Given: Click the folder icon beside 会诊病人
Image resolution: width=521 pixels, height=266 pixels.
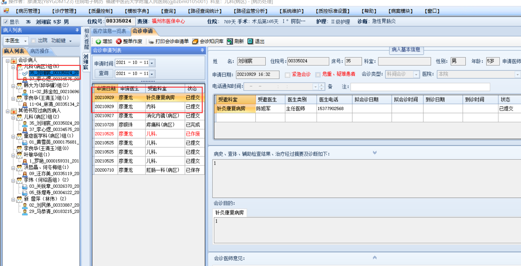Looking at the screenshot, I should point(14,60).
